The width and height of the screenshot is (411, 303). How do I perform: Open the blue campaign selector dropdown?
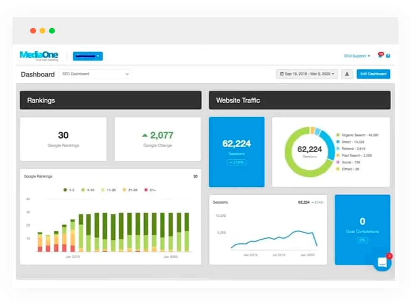(88, 56)
